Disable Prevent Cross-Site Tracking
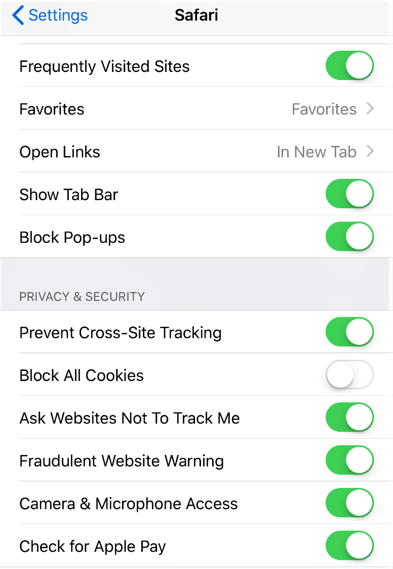The width and height of the screenshot is (393, 569). pos(349,332)
